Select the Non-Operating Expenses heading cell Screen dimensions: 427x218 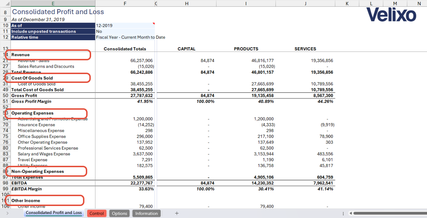pos(53,171)
